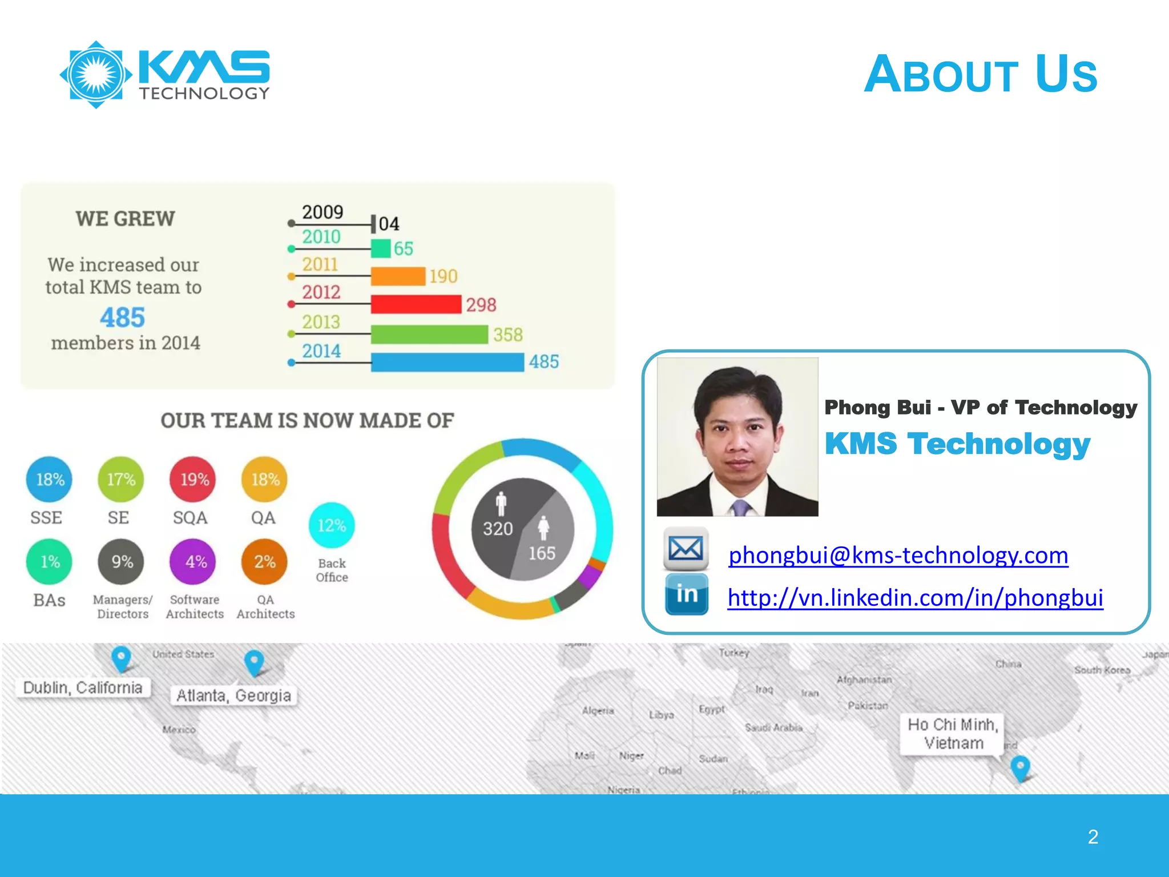The height and width of the screenshot is (877, 1169).
Task: Click the 17% SE green circle
Action: [121, 480]
